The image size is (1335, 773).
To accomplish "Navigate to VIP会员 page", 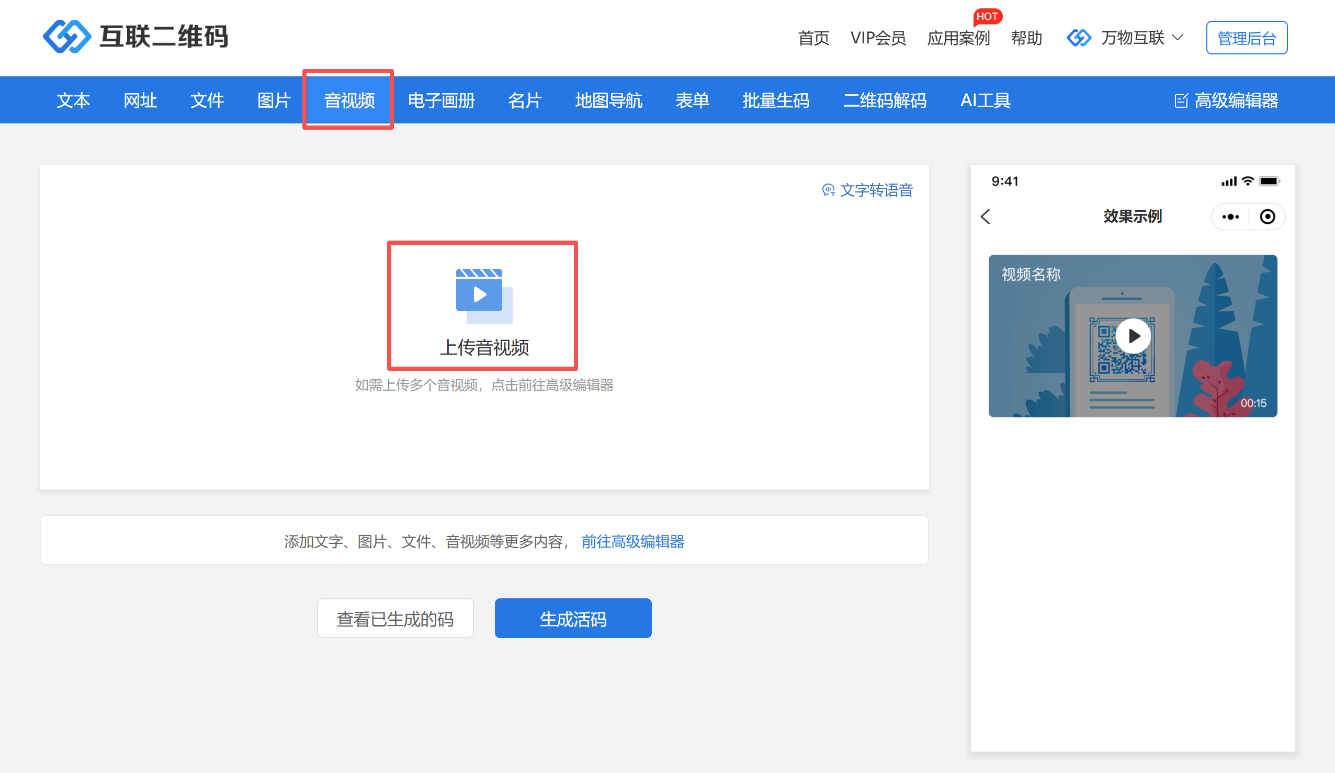I will click(878, 38).
